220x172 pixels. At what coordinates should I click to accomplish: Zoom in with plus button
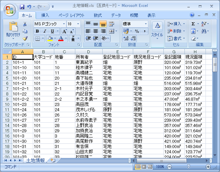(208, 167)
